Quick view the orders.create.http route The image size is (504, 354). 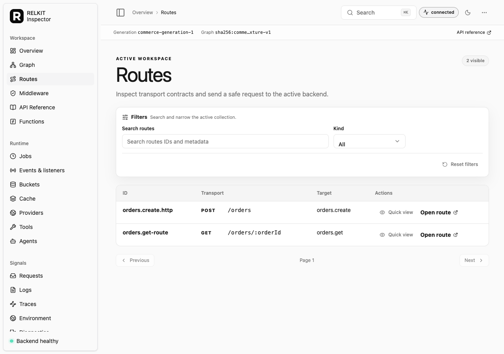[396, 212]
